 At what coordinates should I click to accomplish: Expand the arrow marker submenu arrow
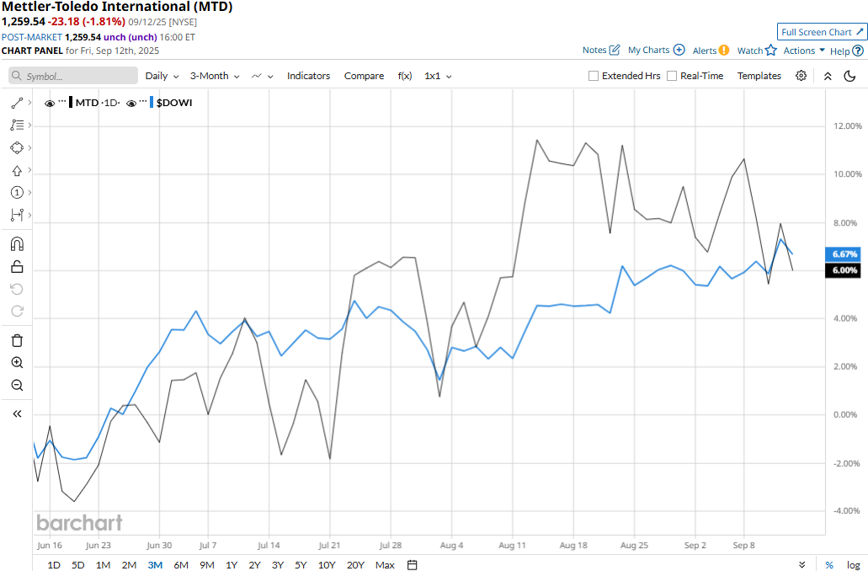(x=30, y=171)
